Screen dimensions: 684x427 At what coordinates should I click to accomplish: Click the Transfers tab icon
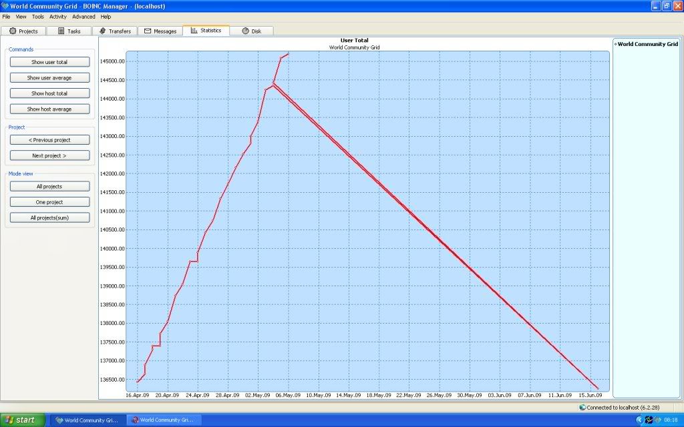103,31
